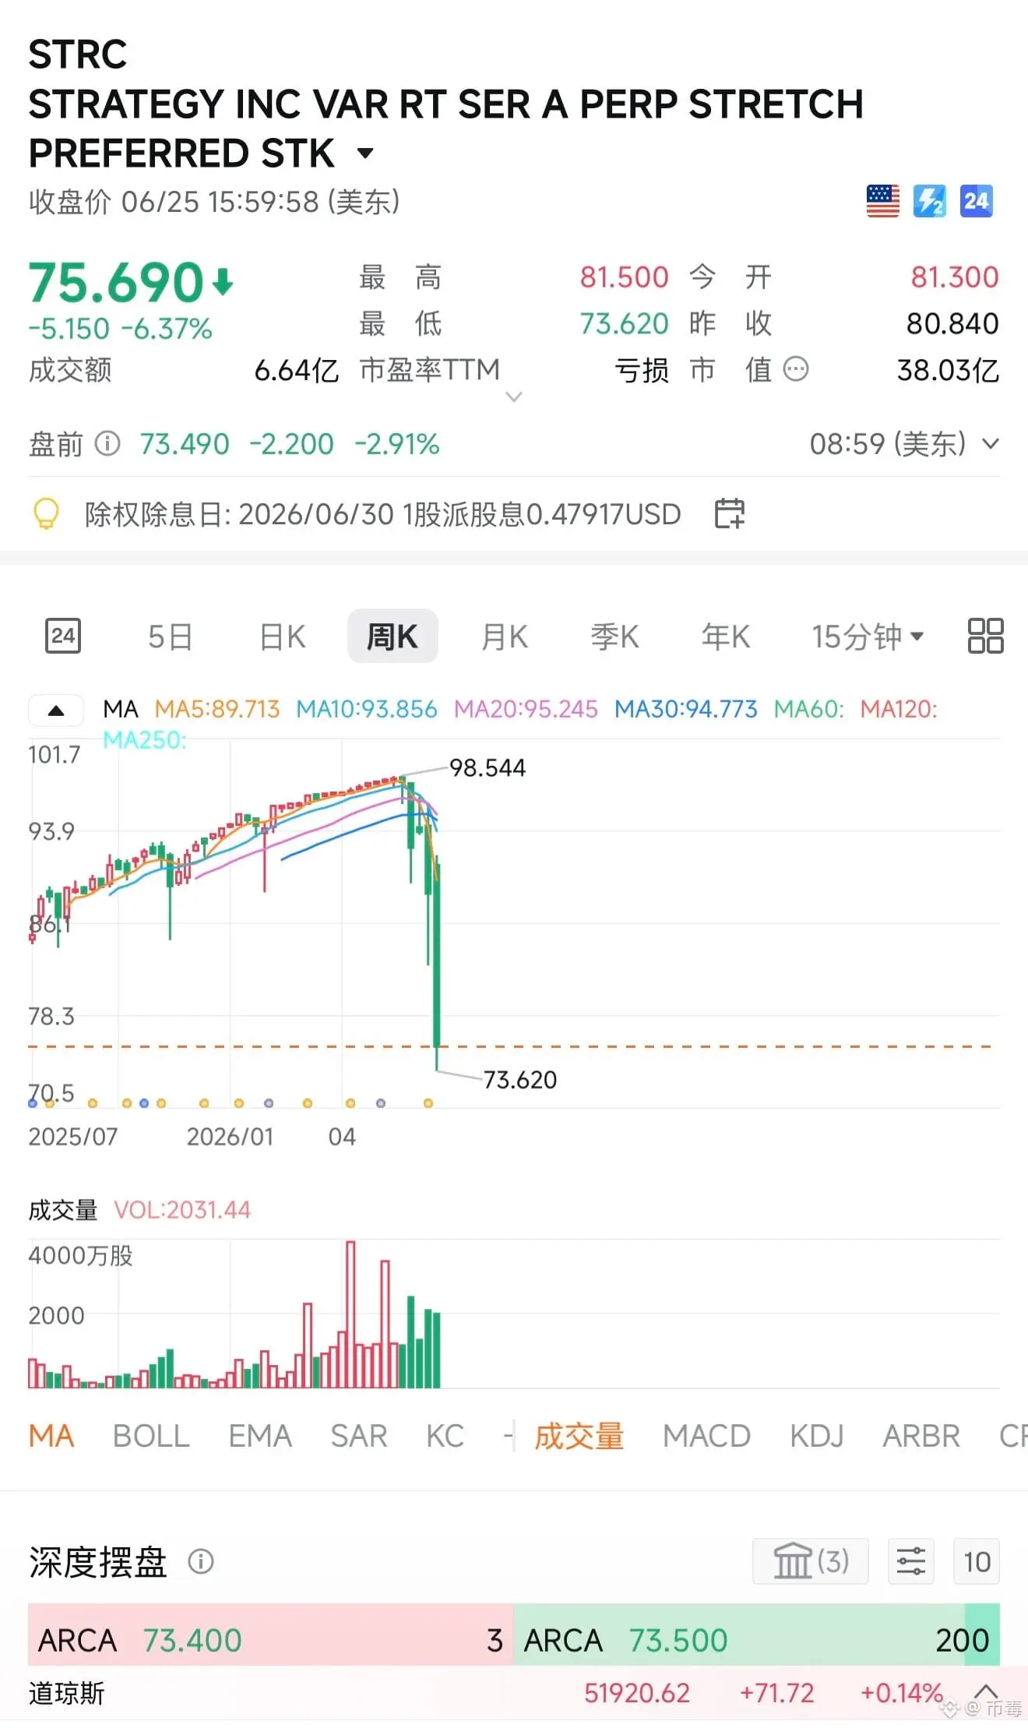Select the MA overlay indicator

click(51, 1435)
